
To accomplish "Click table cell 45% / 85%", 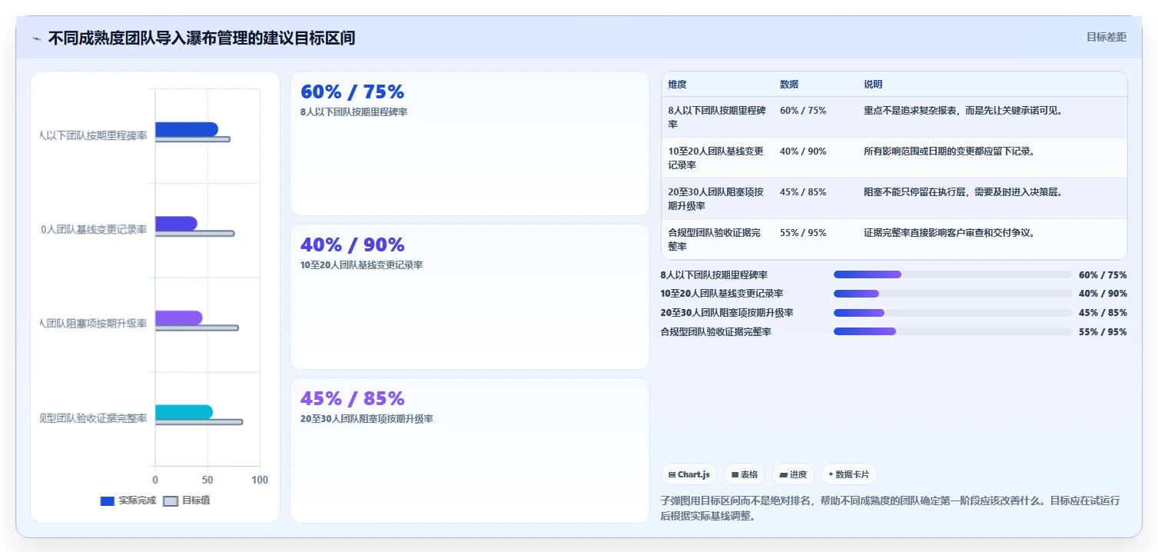I will pyautogui.click(x=803, y=191).
